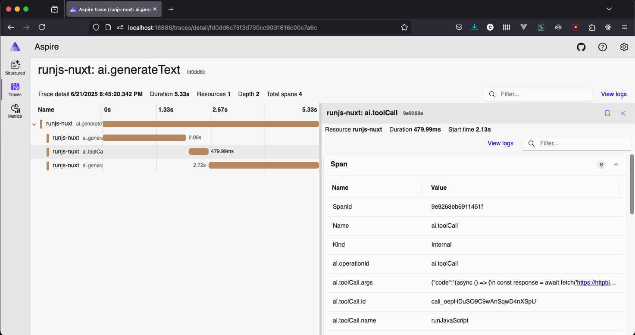Screen dimensions: 635x335
Task: Collapse the Span attributes section
Action: (616, 164)
